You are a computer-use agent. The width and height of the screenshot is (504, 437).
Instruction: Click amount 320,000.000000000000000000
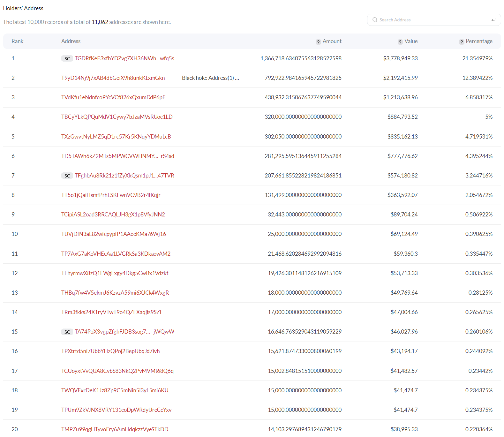pos(303,117)
